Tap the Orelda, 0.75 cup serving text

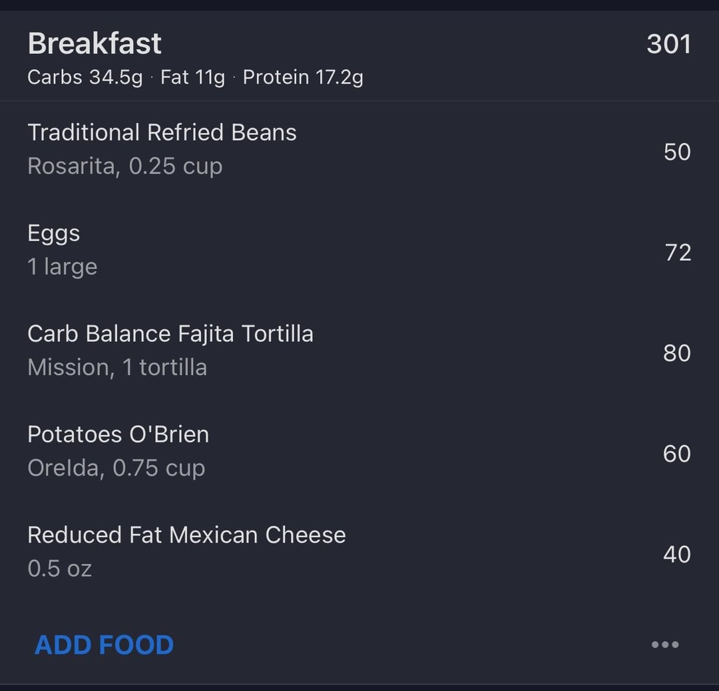(x=117, y=468)
